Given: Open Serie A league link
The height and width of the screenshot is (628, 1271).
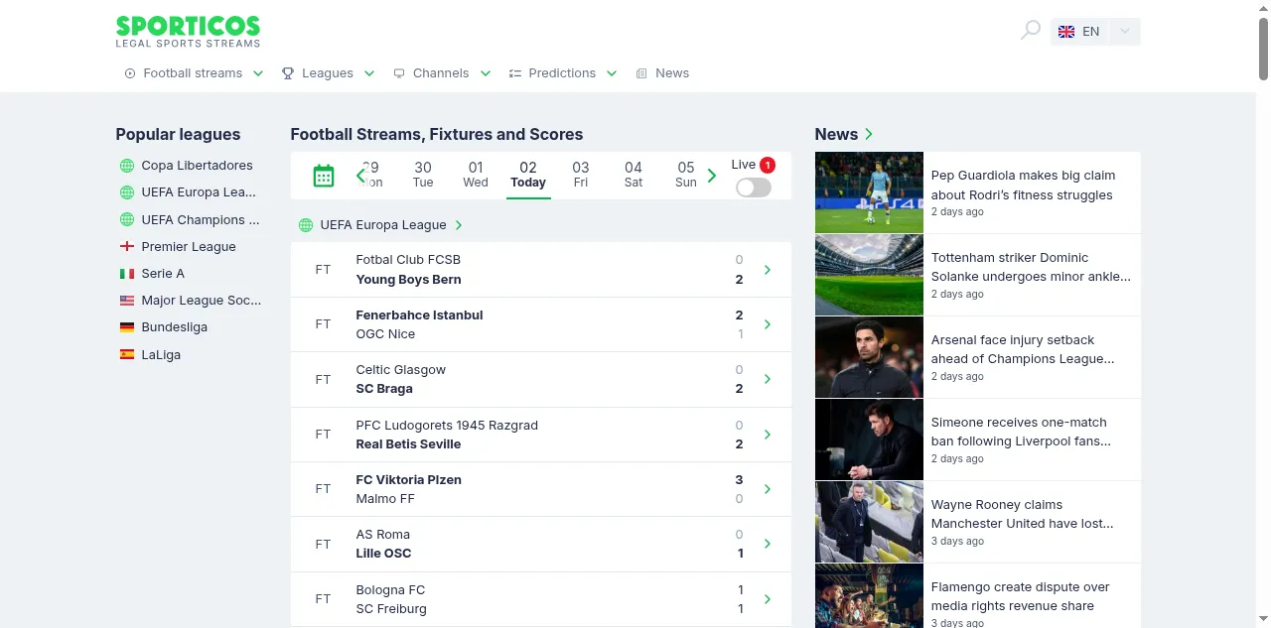Looking at the screenshot, I should (163, 274).
